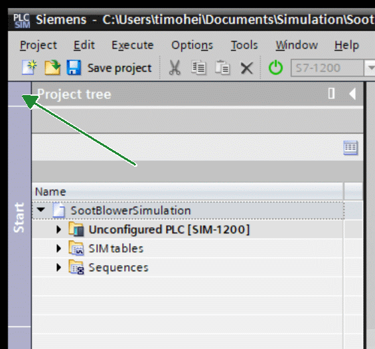
Task: Open the Execute menu
Action: [133, 45]
